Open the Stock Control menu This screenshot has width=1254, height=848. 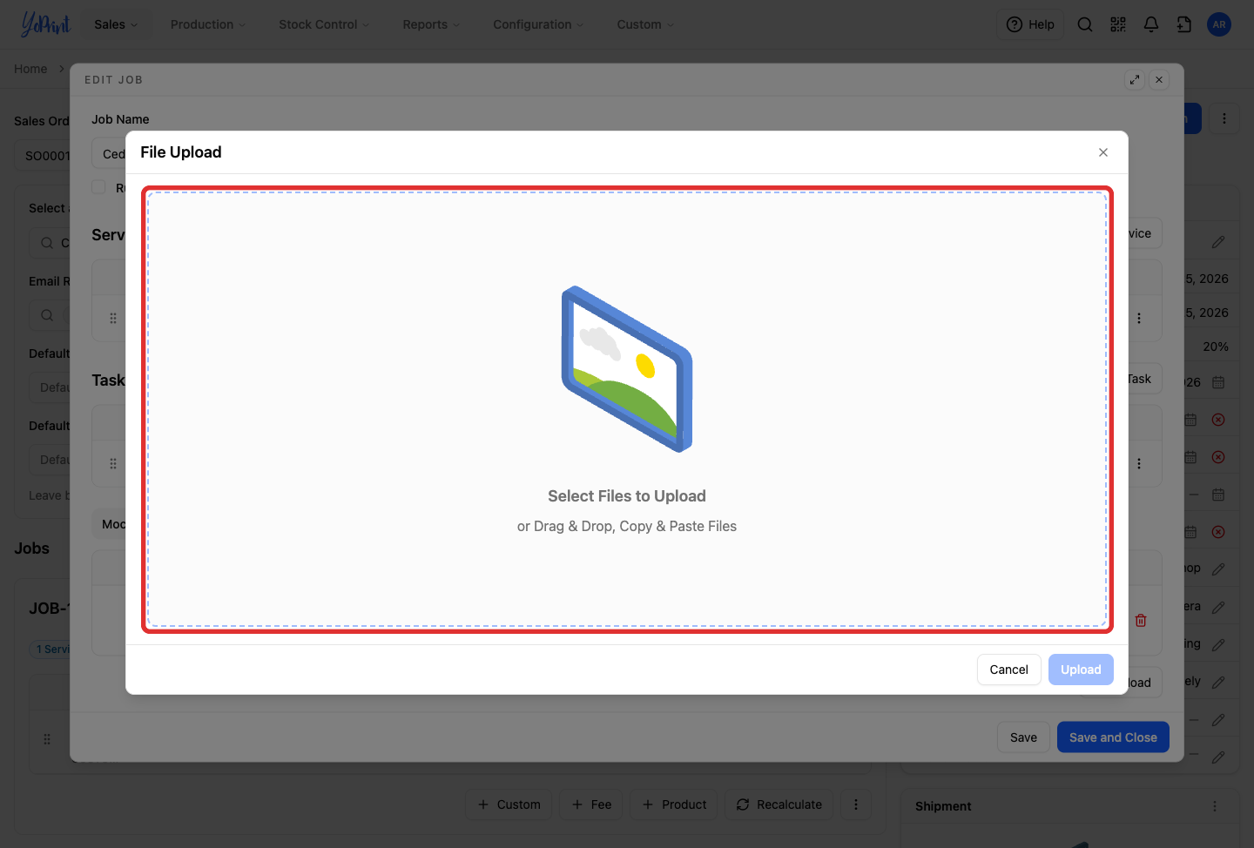[x=324, y=24]
